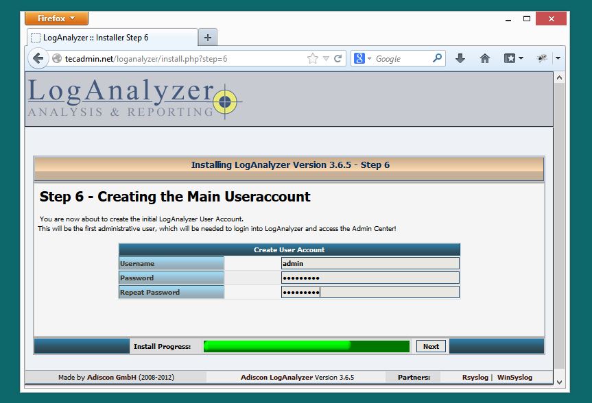
Task: Expand the toolbar overflow arrow at far right
Action: point(558,58)
